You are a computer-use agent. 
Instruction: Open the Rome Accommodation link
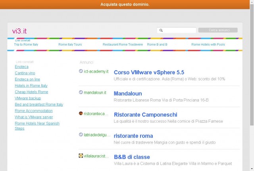coord(34,111)
